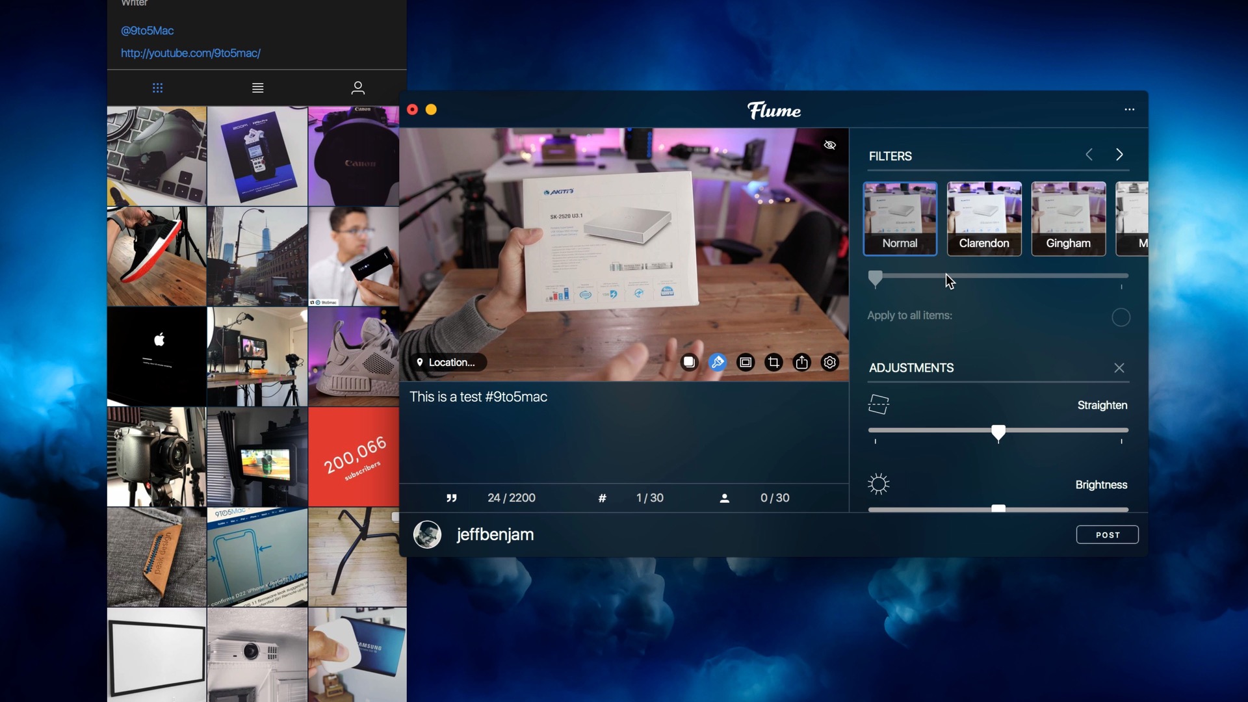This screenshot has width=1248, height=702.
Task: Switch to the grid view tab
Action: (x=157, y=88)
